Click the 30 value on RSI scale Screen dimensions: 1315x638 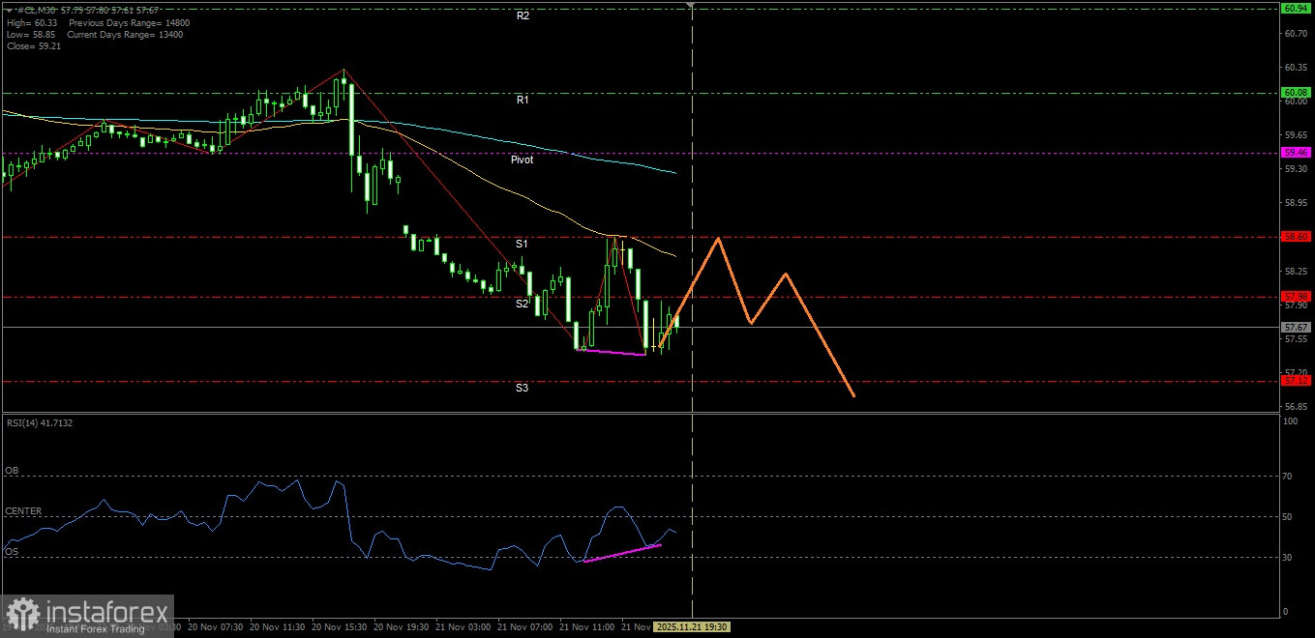coord(1288,558)
